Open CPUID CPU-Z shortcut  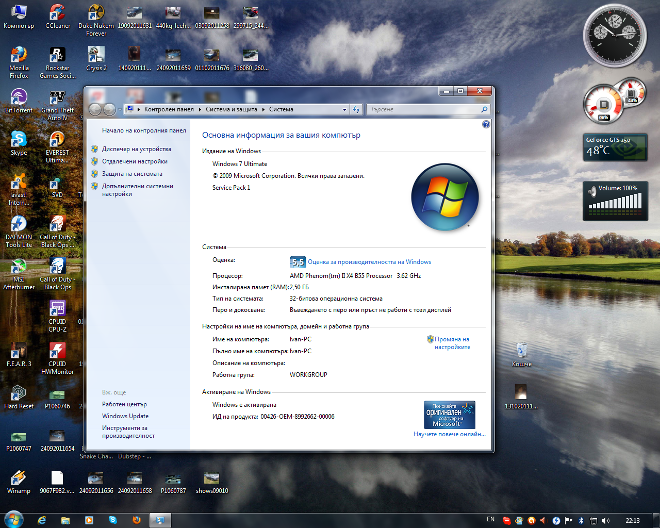tap(57, 316)
